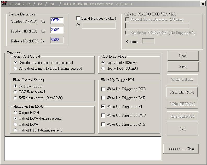Click the USB Load Mode label
Viewport: 207px width, 165px height.
coord(113,56)
